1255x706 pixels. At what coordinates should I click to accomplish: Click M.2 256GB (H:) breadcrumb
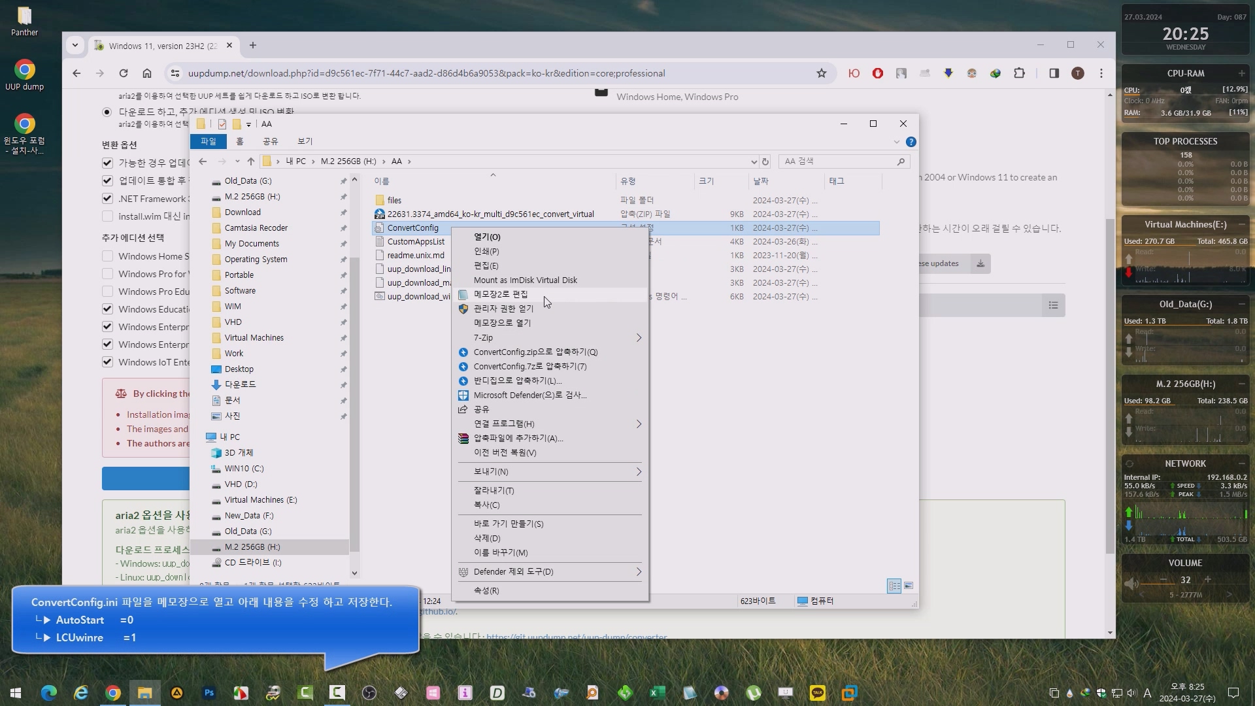pos(348,161)
